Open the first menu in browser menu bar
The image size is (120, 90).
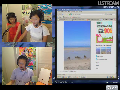59,12
